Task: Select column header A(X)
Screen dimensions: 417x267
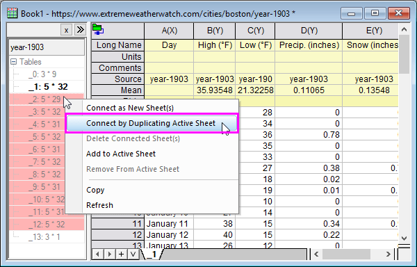Action: (169, 31)
